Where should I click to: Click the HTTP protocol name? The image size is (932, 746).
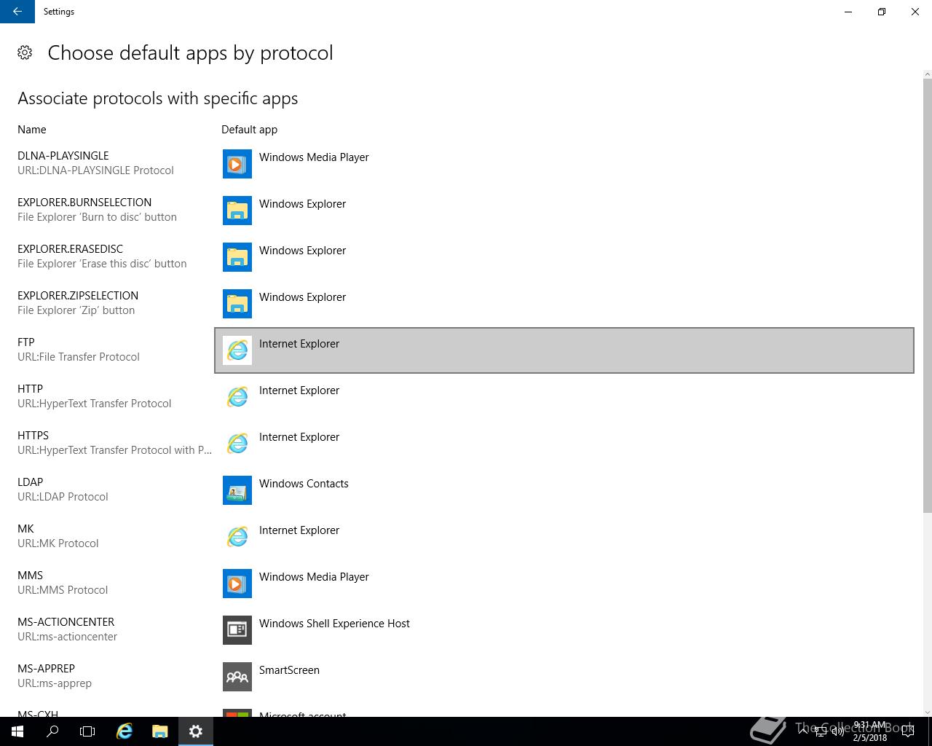click(31, 389)
